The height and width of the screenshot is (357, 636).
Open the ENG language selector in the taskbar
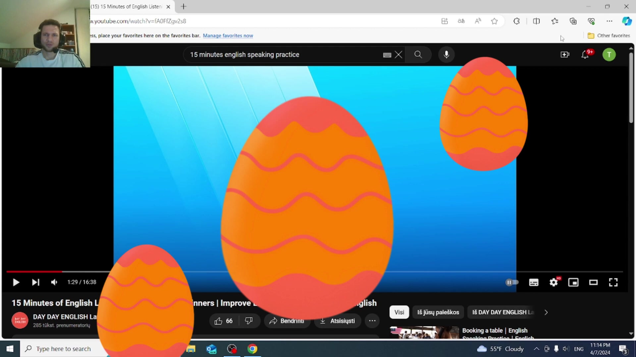click(579, 348)
